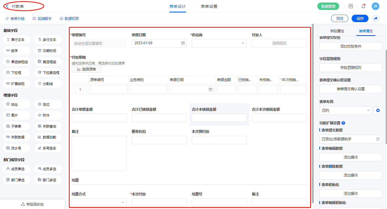Image resolution: width=387 pixels, height=209 pixels.
Task: Click the back arrow beside 付款单
Action: click(7, 6)
